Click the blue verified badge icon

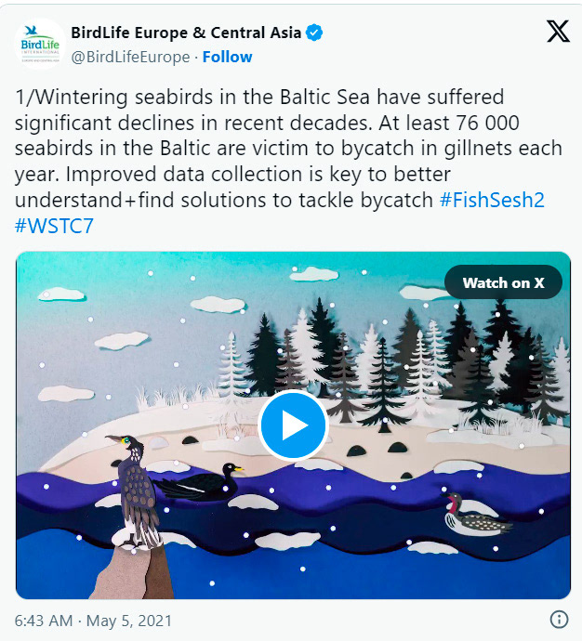click(314, 33)
